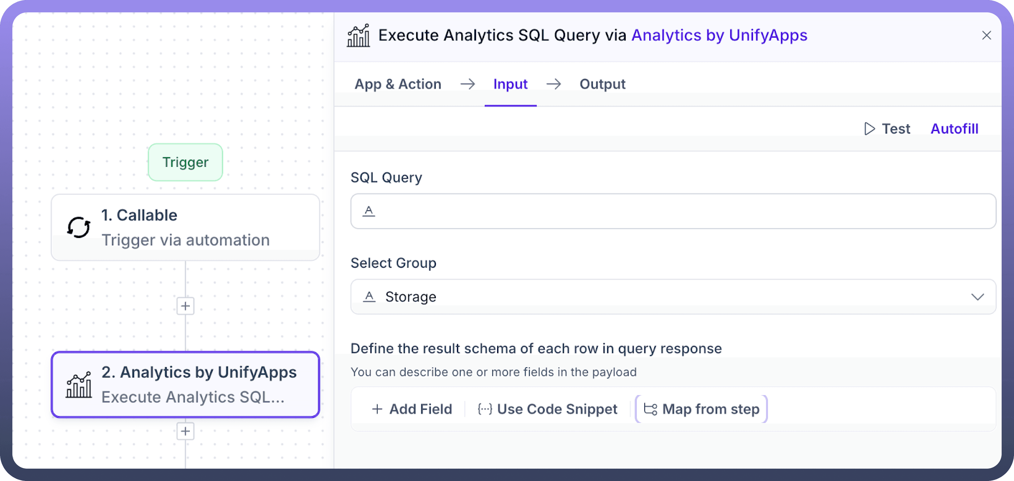1014x481 pixels.
Task: Close the Execute Analytics SQL Query panel
Action: [x=986, y=36]
